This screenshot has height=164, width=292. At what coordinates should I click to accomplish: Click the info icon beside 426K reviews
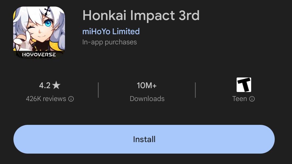click(71, 99)
